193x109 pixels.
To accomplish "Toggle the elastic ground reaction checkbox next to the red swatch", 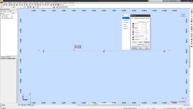I will pyautogui.click(x=135, y=40).
